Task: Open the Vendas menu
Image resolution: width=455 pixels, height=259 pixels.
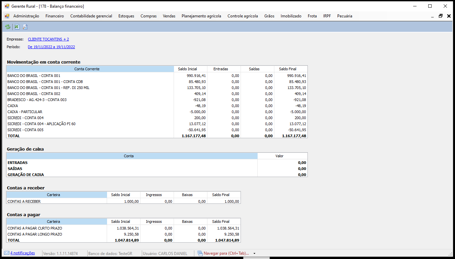Action: 169,16
